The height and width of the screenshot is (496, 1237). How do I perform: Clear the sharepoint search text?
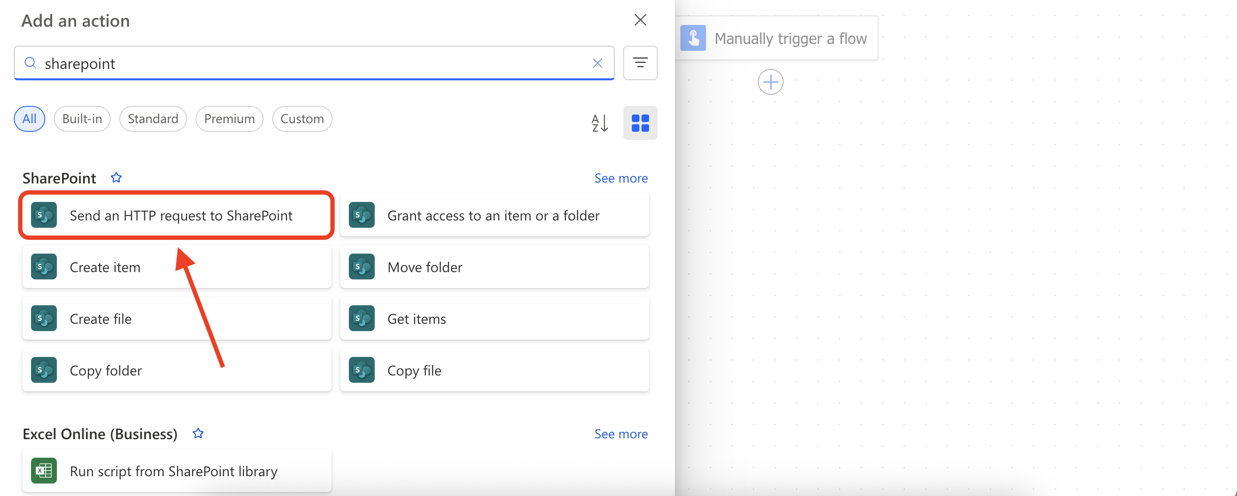coord(597,63)
